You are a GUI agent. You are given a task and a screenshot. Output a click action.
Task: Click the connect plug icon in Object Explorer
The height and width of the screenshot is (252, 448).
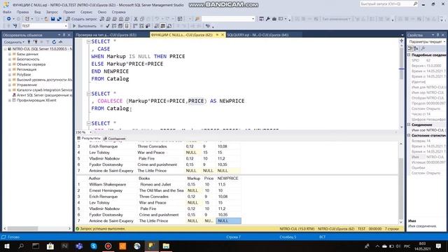pos(29,42)
